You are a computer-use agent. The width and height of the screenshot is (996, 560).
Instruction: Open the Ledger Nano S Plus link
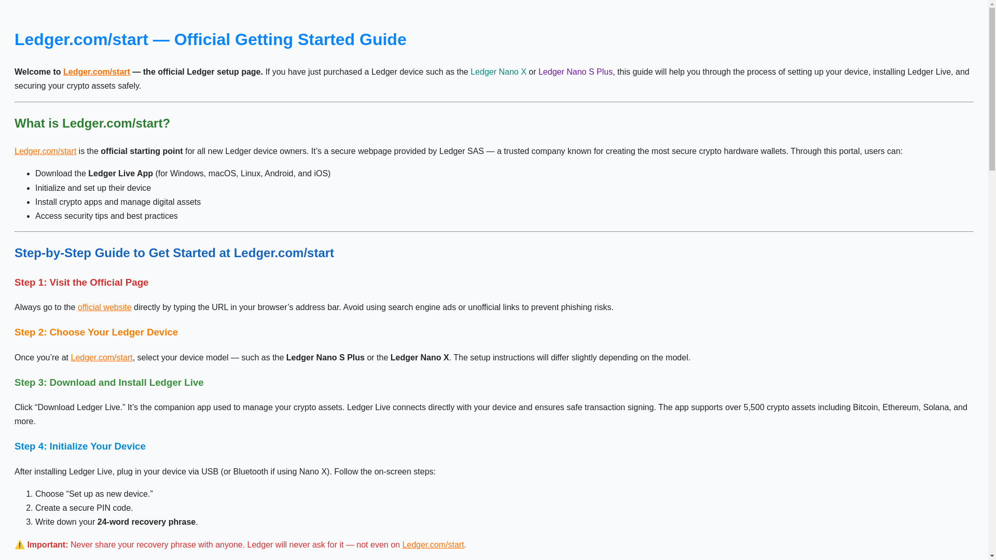[x=575, y=72]
